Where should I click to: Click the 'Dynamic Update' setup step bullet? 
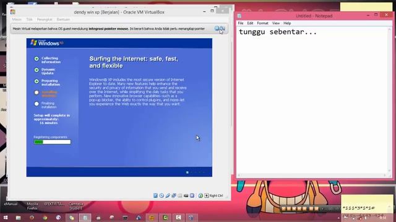tap(37, 70)
